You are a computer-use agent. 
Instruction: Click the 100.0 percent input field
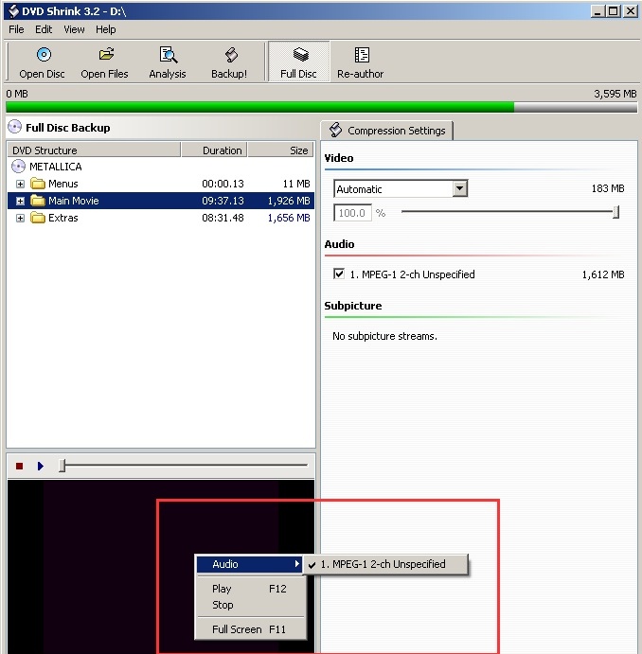tap(352, 213)
